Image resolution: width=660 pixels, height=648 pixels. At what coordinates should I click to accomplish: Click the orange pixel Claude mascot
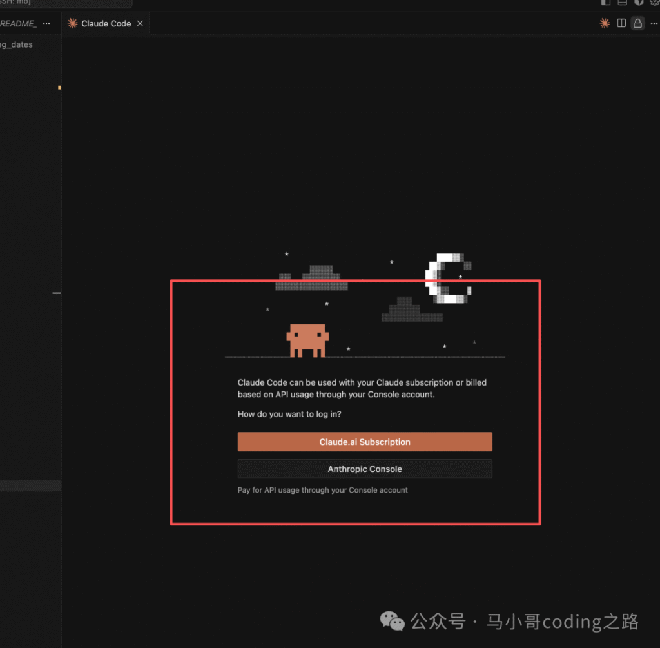[307, 340]
